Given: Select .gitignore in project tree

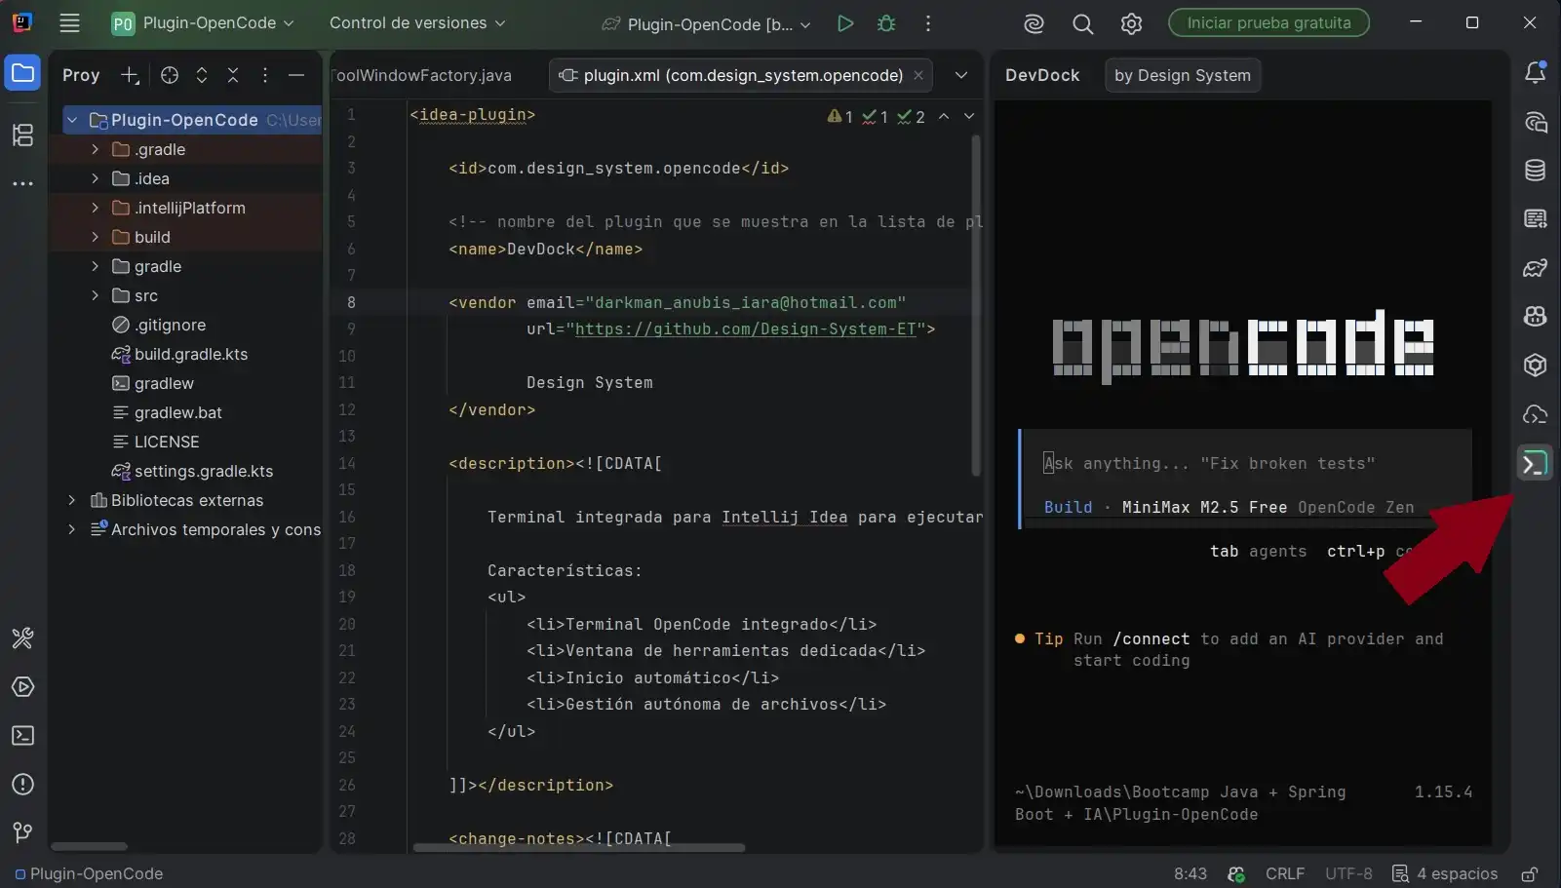Looking at the screenshot, I should tap(170, 325).
